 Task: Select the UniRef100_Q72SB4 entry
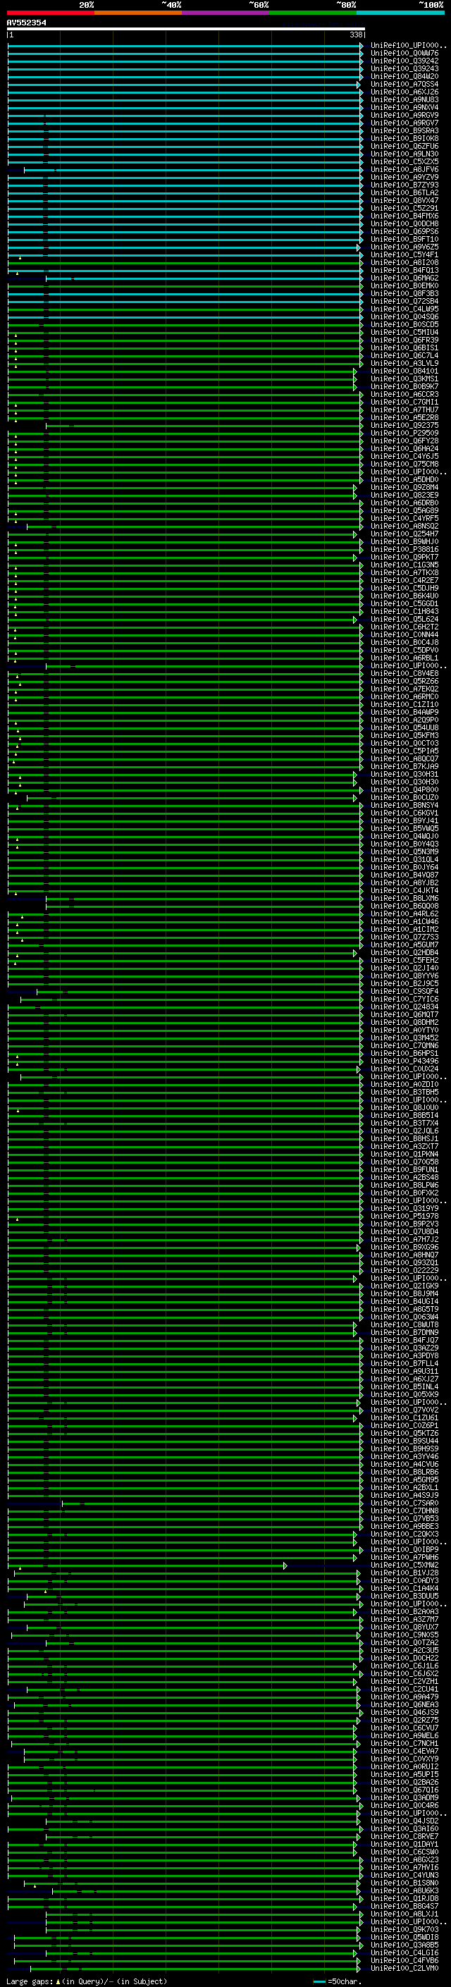pos(404,302)
